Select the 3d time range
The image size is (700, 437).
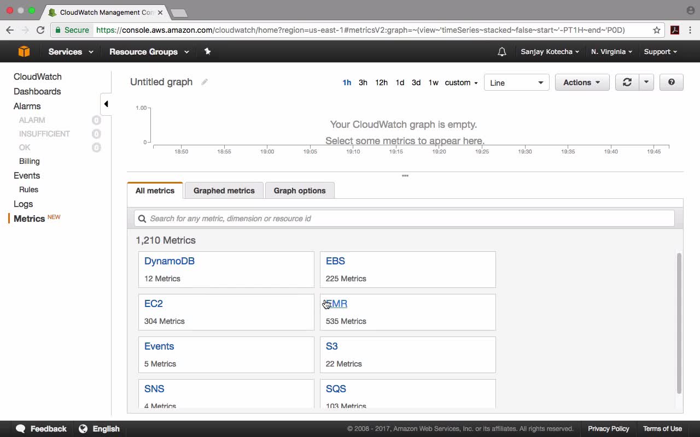click(416, 82)
